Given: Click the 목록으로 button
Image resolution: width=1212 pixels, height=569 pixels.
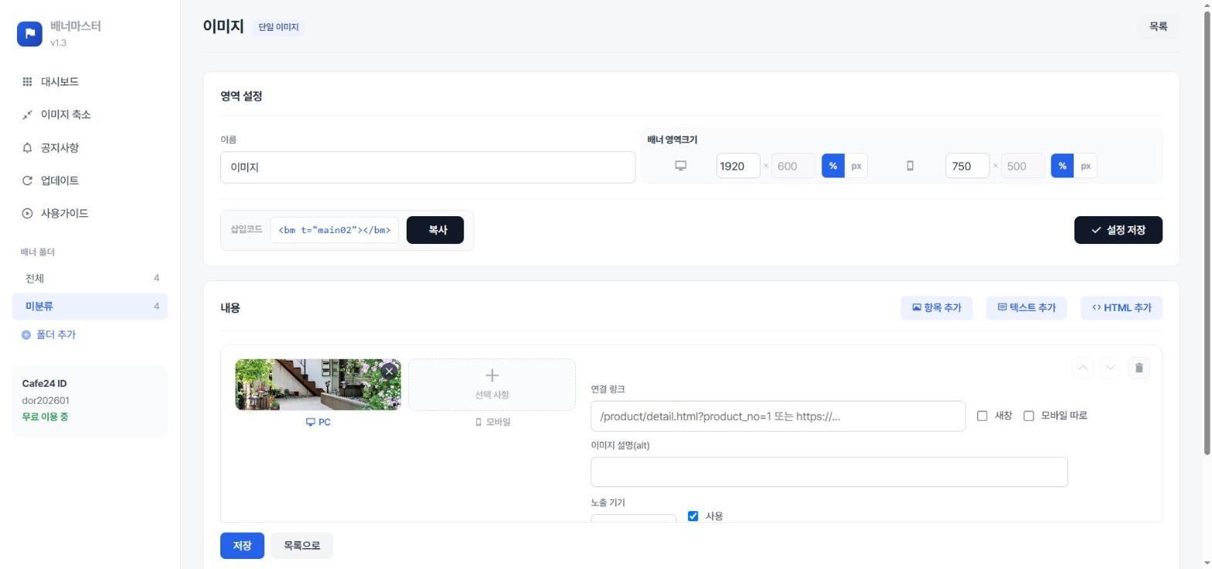Looking at the screenshot, I should (x=301, y=546).
